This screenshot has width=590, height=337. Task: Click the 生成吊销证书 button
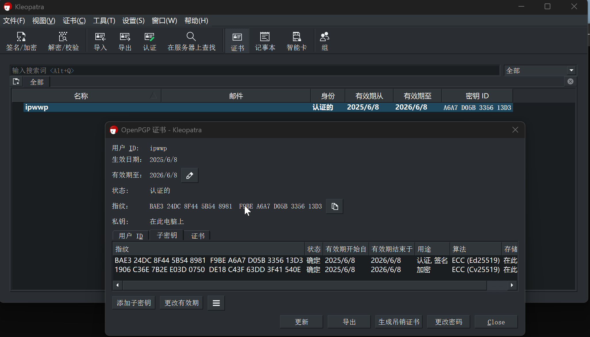pyautogui.click(x=399, y=322)
